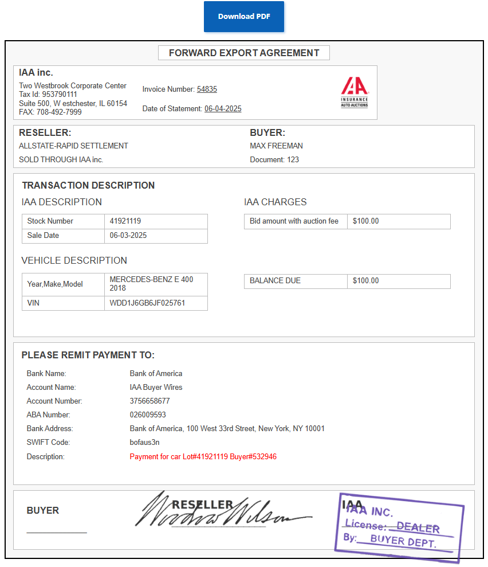
Task: Click the BUYER: section heading above Max Freeman
Action: point(267,132)
